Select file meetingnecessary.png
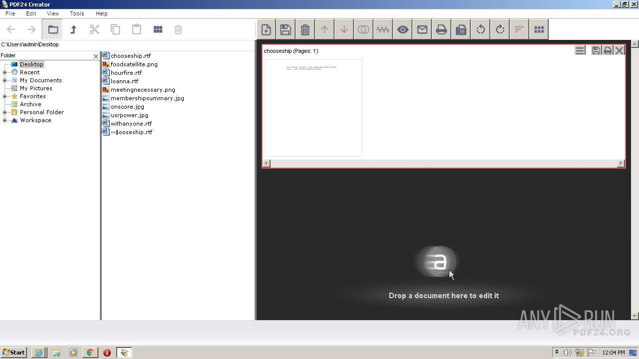 point(142,90)
